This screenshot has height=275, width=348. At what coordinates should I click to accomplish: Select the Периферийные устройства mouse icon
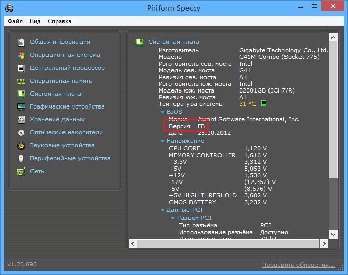click(21, 158)
